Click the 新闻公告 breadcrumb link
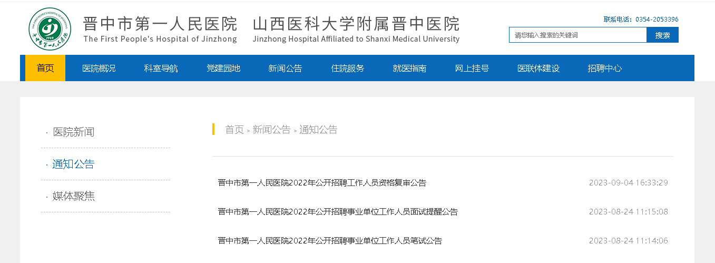715x263 pixels. coord(271,130)
